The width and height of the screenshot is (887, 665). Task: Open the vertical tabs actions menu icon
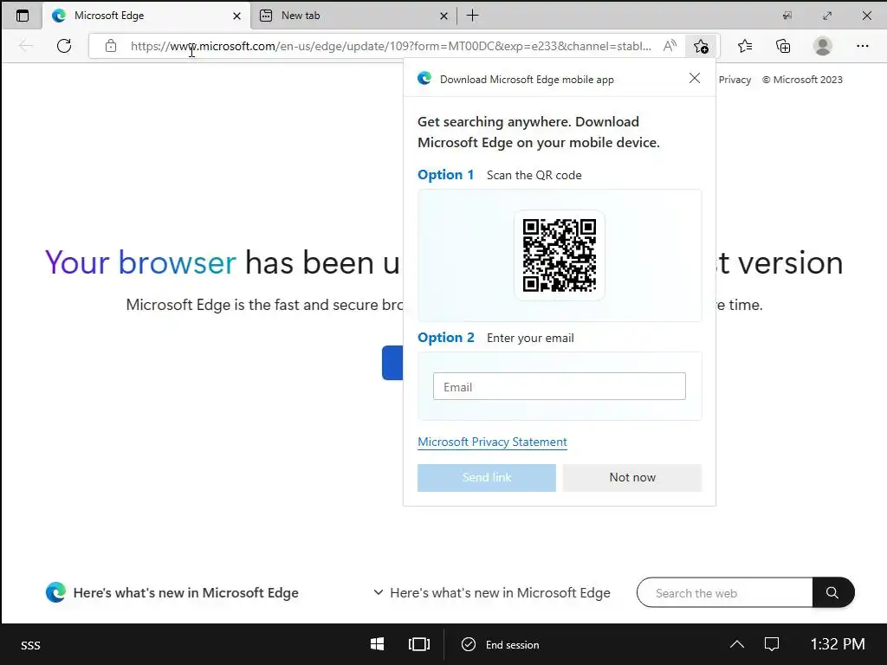tap(22, 16)
